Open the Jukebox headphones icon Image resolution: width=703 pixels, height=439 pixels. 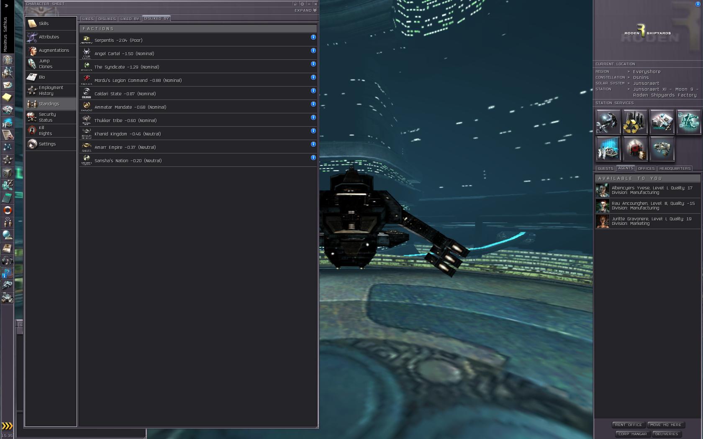[7, 260]
